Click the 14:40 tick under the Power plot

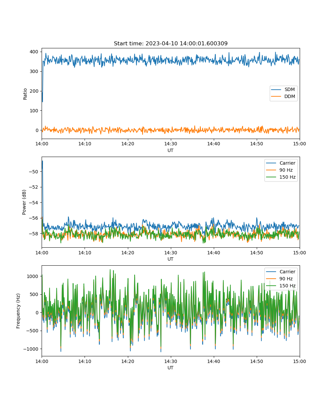214,253
